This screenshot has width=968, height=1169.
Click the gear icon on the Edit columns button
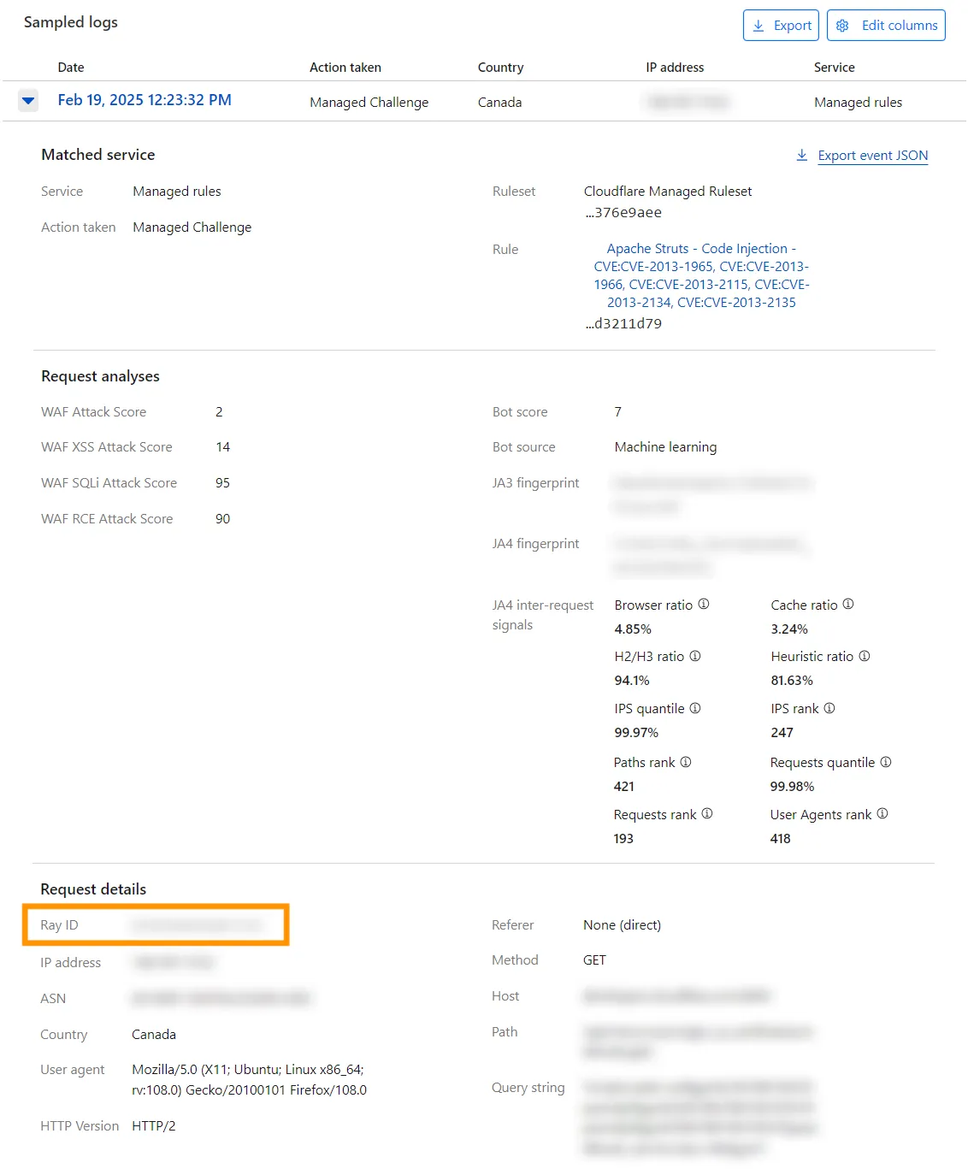coord(842,26)
